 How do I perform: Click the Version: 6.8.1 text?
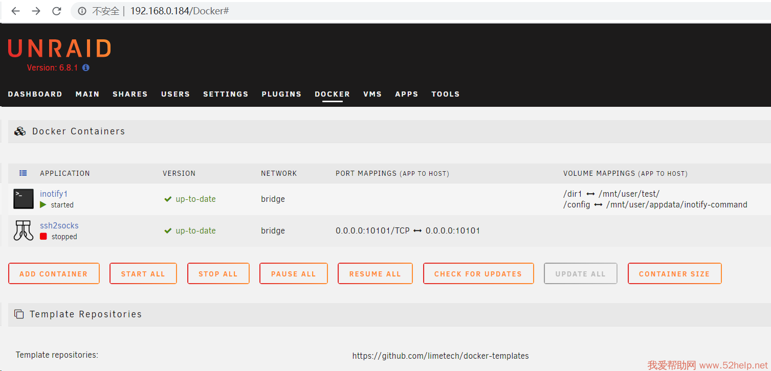[52, 67]
